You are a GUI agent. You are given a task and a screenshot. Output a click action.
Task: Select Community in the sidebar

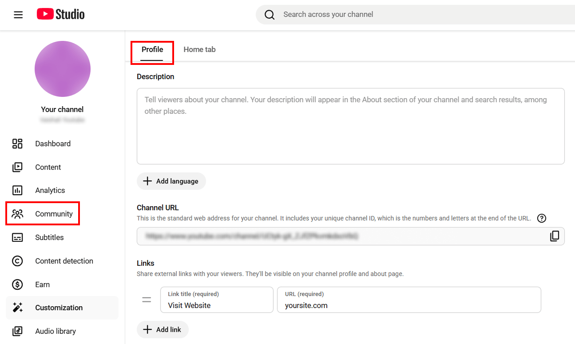point(53,214)
